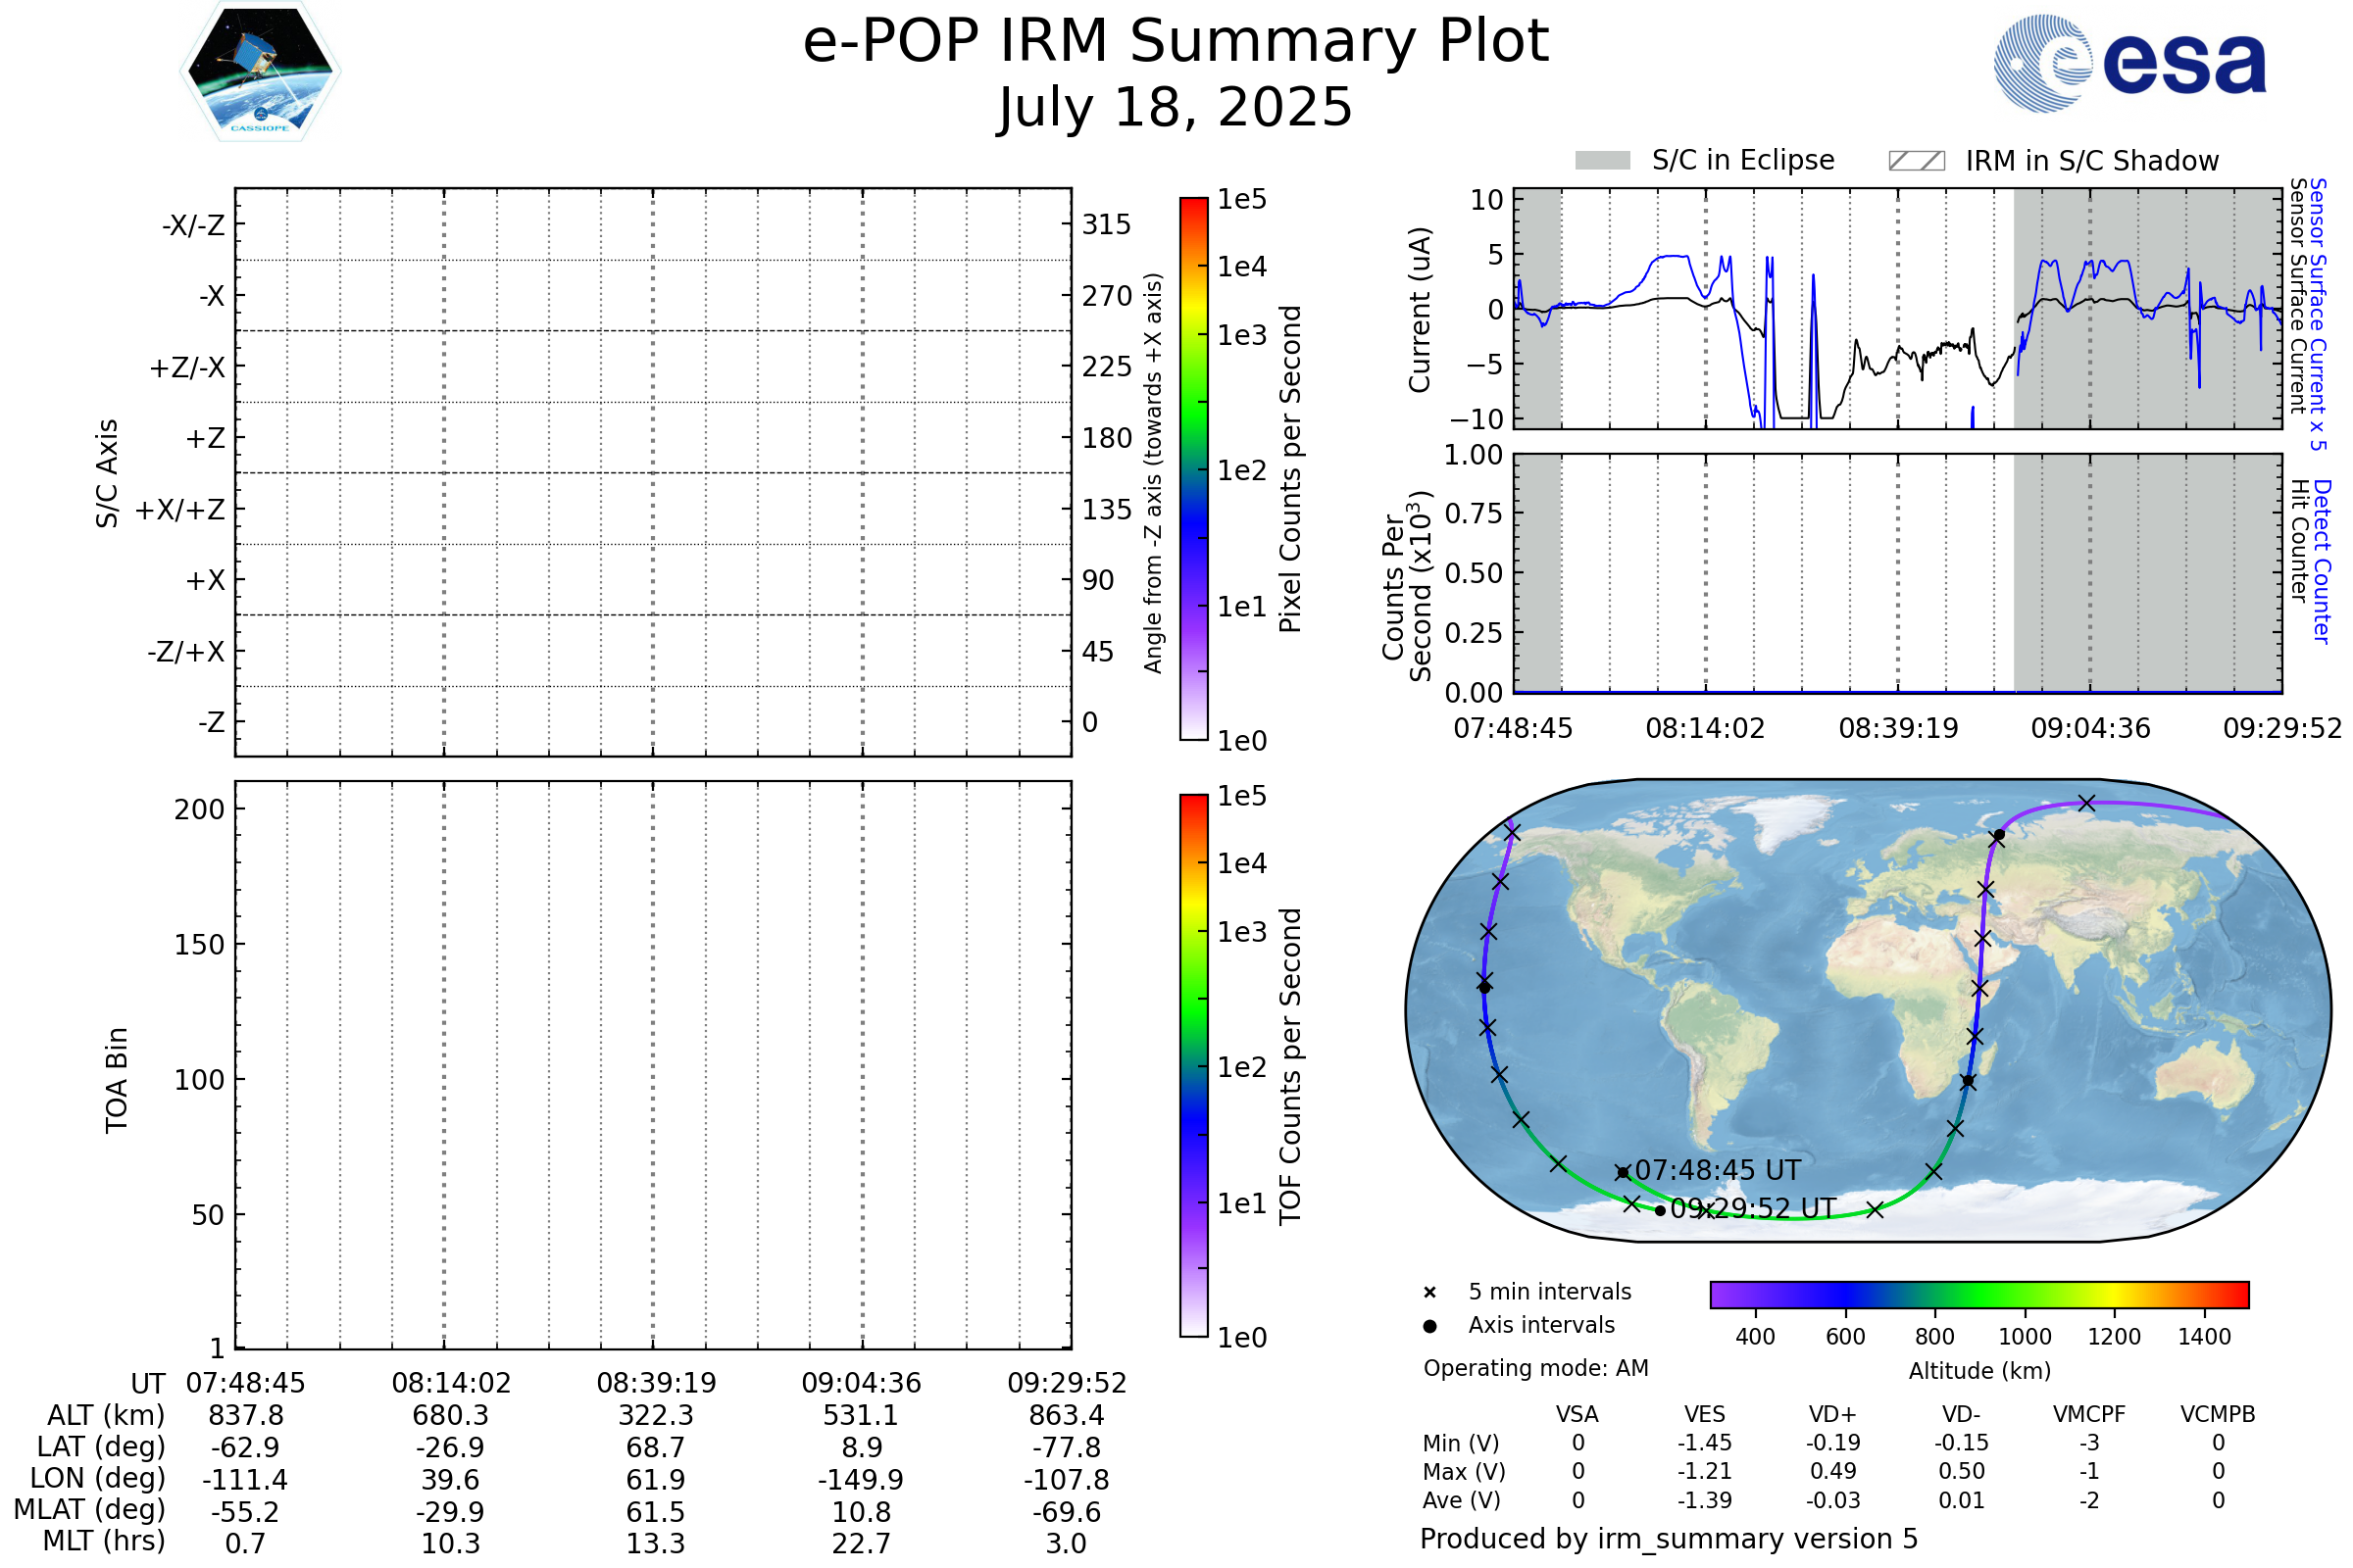Click the 07:48:45 UT start marker on map

[1622, 1172]
